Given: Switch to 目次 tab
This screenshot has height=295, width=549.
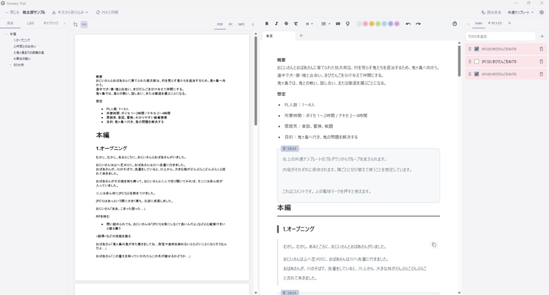Looking at the screenshot, I should click(10, 23).
